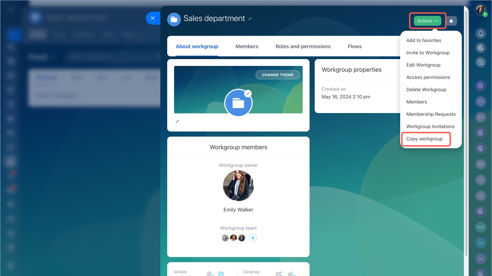The image size is (492, 276).
Task: Open Workgroup Invitations menu item
Action: (430, 126)
